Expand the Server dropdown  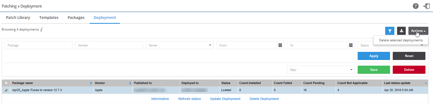pyautogui.click(x=180, y=45)
